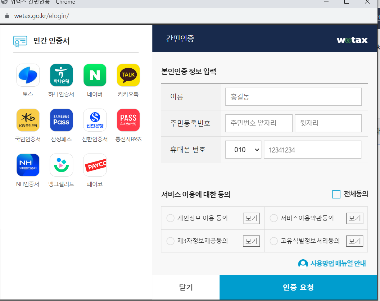Click the 전체동의 label text
The image size is (380, 301).
(356, 194)
